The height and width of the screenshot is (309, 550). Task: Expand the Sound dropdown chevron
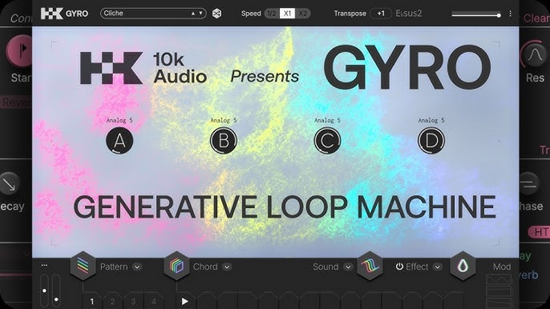(x=348, y=267)
